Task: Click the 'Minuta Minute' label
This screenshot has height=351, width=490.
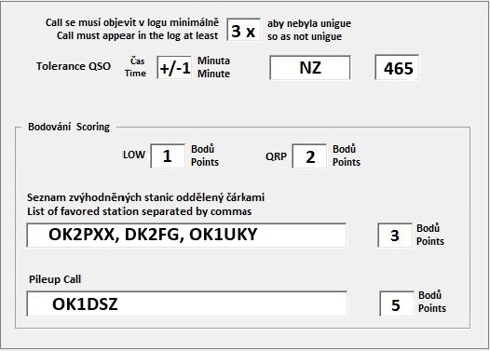Action: (x=213, y=67)
